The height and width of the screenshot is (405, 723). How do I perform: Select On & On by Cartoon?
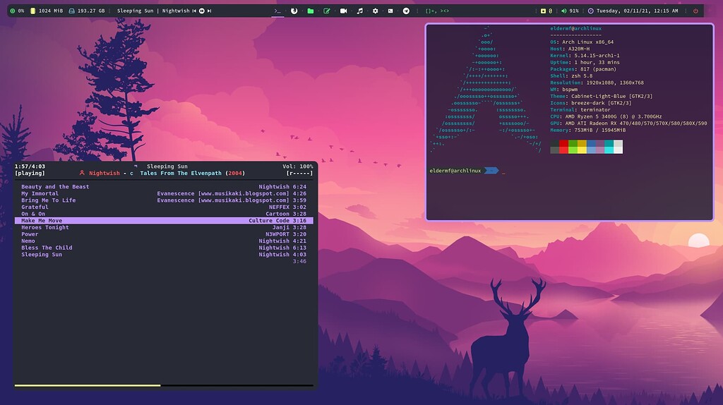164,214
